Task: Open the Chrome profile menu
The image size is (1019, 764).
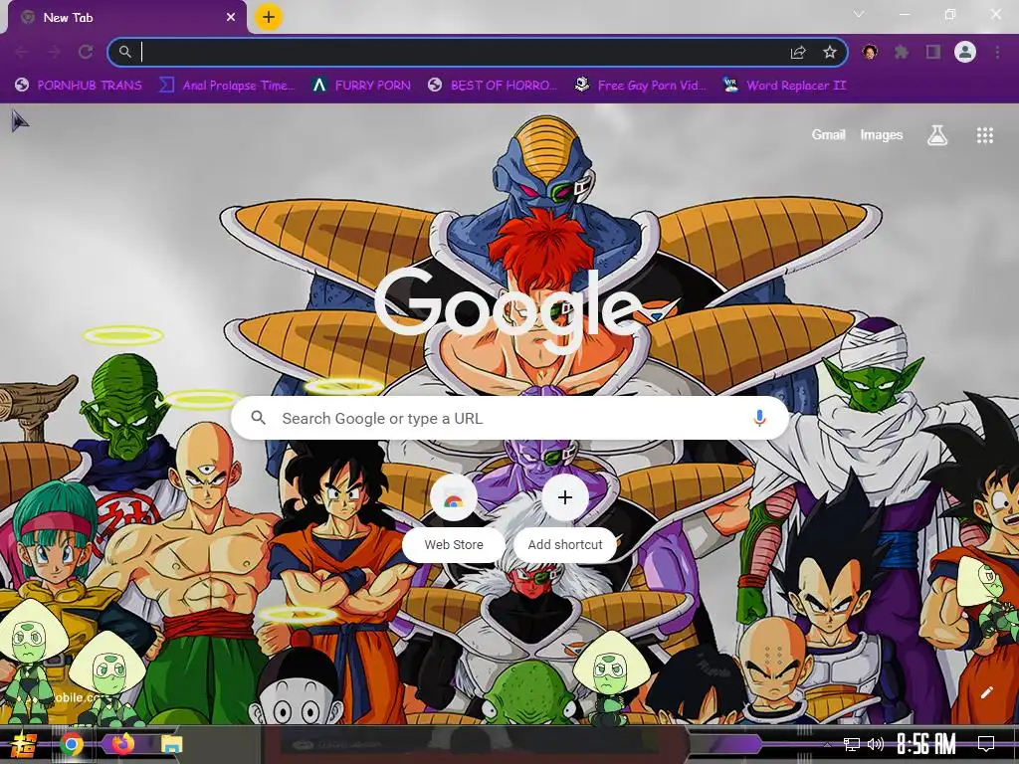Action: [965, 52]
